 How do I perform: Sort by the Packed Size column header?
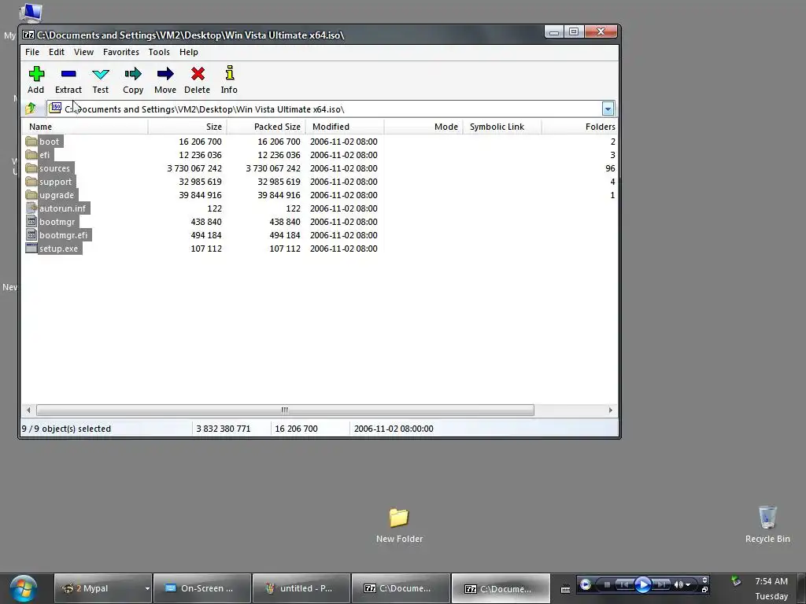(x=266, y=127)
